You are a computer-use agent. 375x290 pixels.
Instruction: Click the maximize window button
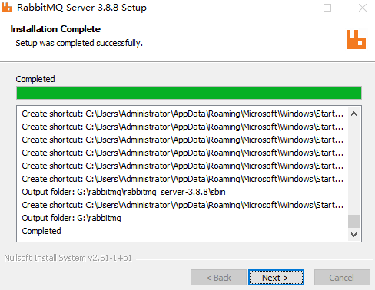click(x=327, y=8)
